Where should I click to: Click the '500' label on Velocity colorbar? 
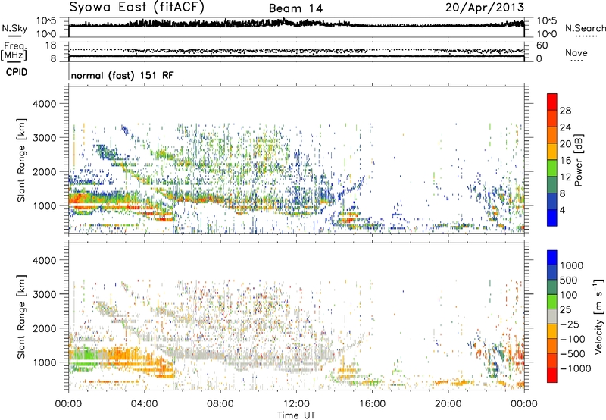[x=570, y=281]
